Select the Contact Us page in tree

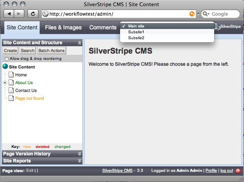click(x=26, y=90)
